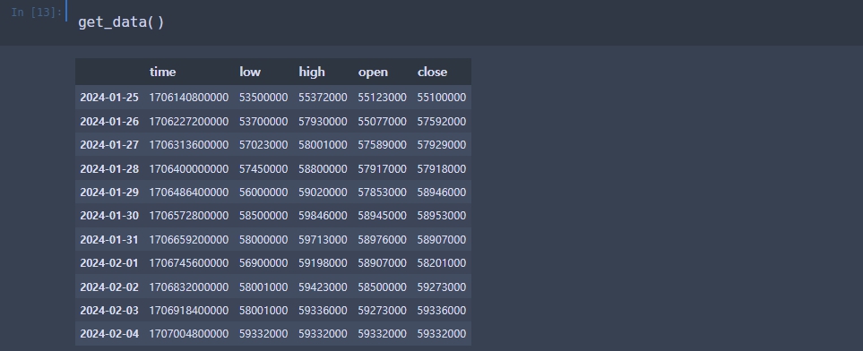Click close value 58946000
This screenshot has height=351, width=863.
(x=442, y=192)
